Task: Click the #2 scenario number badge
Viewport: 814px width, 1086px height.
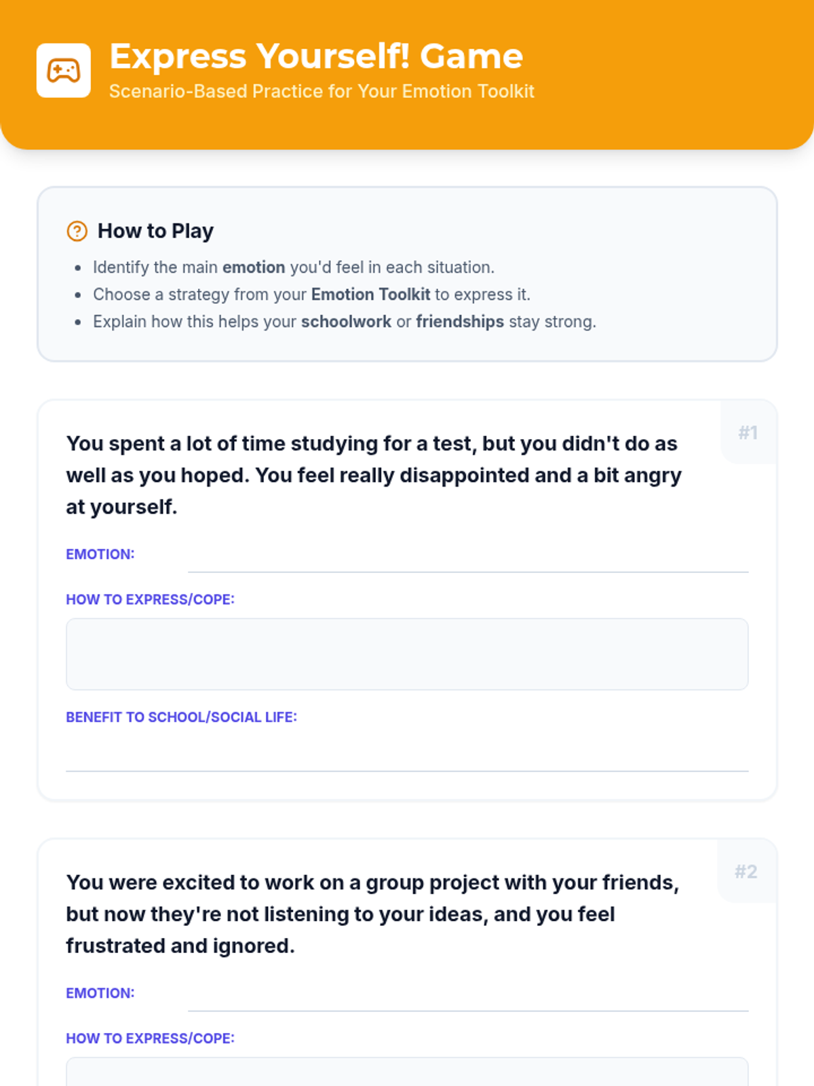Action: 746,872
